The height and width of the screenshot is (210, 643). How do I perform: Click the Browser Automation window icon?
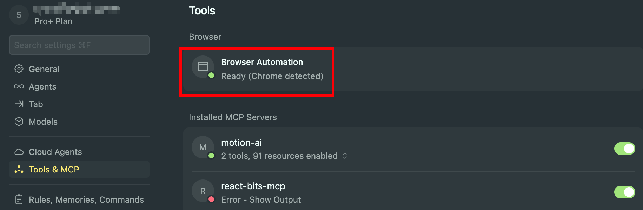pos(203,66)
